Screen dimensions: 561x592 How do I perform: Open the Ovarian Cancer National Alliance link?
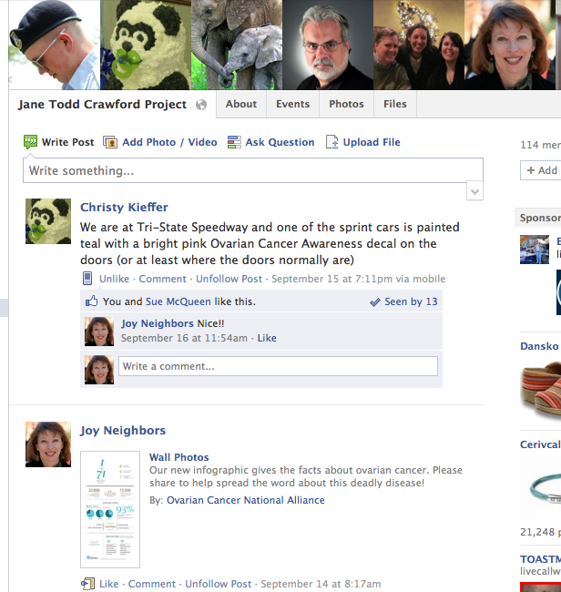coord(246,500)
